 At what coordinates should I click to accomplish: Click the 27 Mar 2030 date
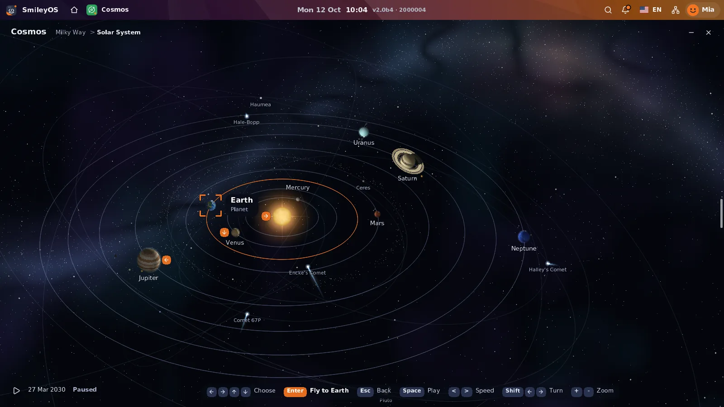47,389
